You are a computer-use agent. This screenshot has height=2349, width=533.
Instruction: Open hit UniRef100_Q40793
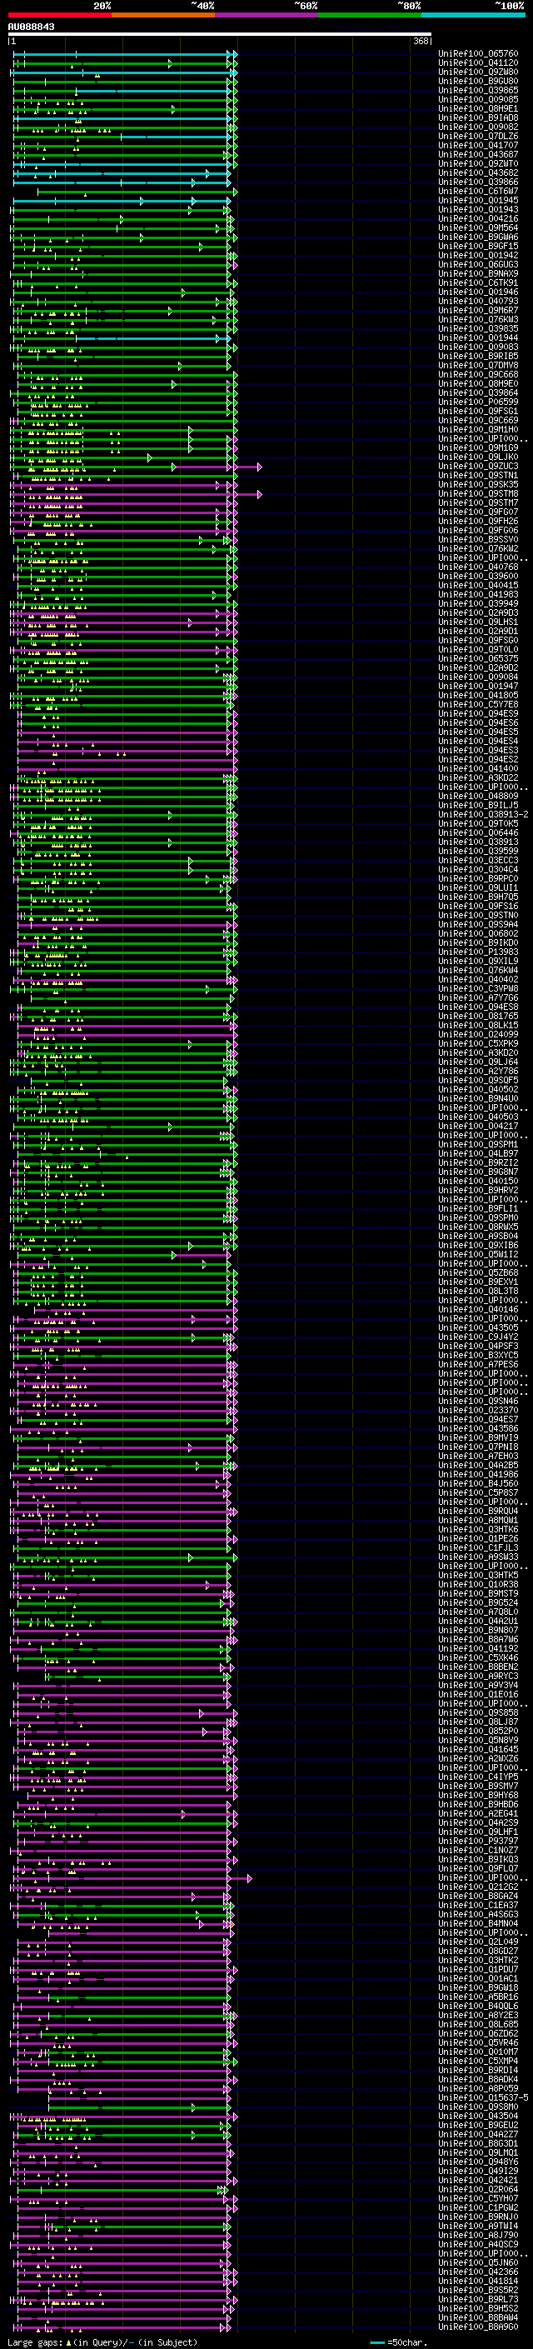tap(478, 301)
